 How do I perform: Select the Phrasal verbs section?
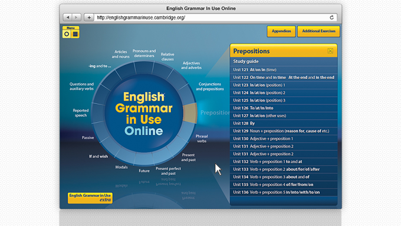(202, 139)
